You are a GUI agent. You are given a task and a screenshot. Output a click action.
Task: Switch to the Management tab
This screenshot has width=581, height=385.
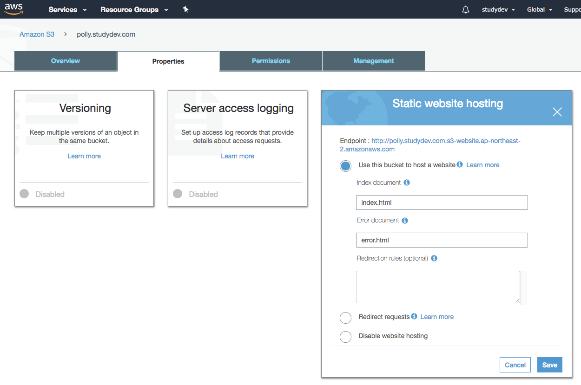pyautogui.click(x=374, y=61)
